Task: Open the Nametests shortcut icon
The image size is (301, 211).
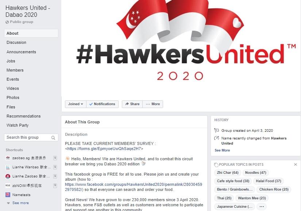Action: click(x=8, y=195)
